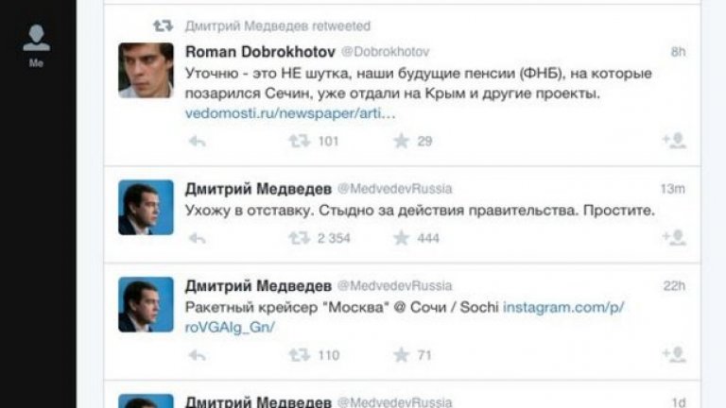
Task: Click Medvedev's avatar on the 22h tweet
Action: pyautogui.click(x=146, y=304)
